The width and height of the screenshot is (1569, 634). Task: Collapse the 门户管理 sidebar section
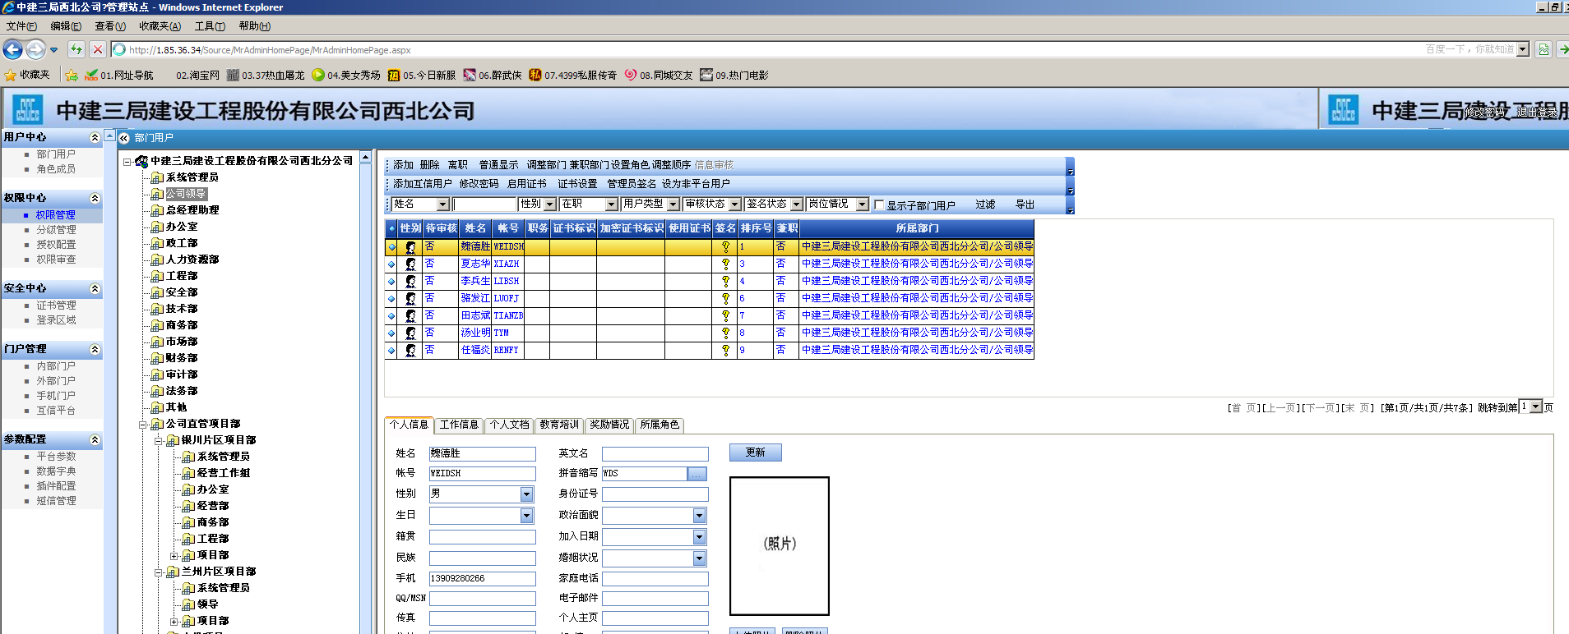95,349
